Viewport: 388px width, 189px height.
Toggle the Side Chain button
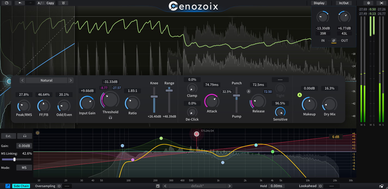pos(21,186)
